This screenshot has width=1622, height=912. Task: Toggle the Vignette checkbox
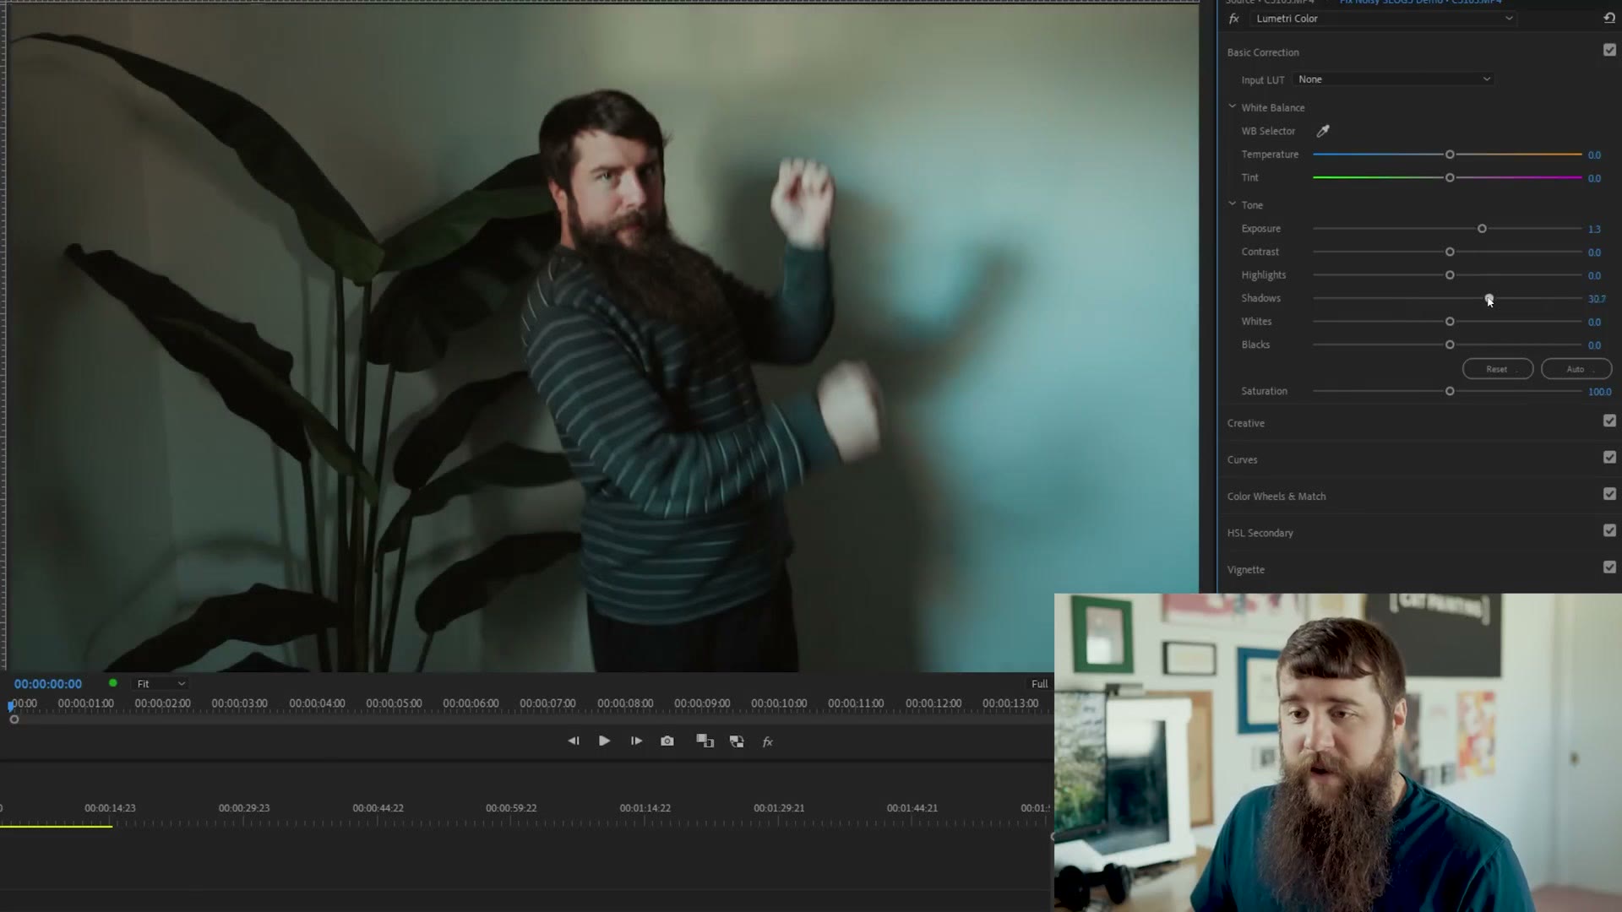[x=1609, y=567]
